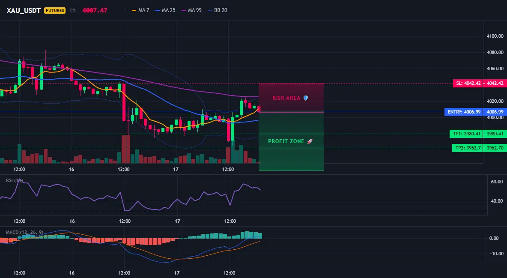Click the RISK AREA label text
The height and width of the screenshot is (278, 507).
pyautogui.click(x=286, y=98)
